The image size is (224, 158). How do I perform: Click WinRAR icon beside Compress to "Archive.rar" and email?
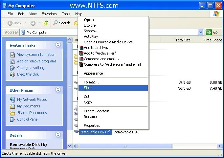click(81, 64)
